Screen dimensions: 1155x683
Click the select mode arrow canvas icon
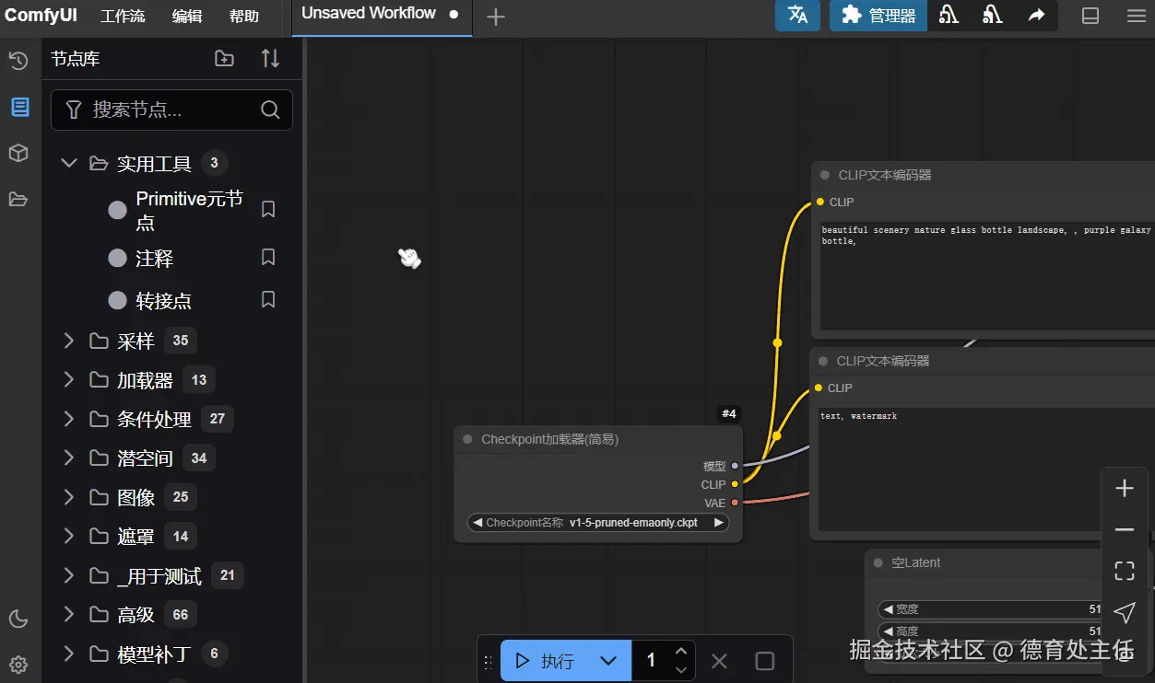(x=1125, y=612)
